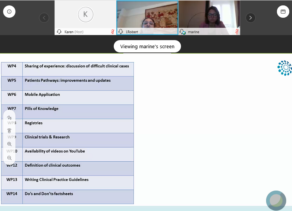292x211 pixels.
Task: Select marine's video thumbnail
Action: coord(209,18)
